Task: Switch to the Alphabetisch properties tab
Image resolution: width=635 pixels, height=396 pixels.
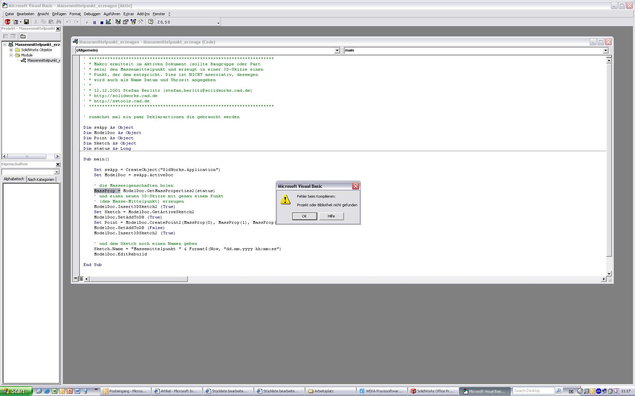Action: tap(14, 179)
